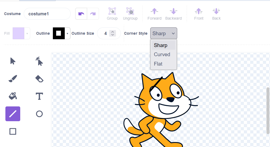The height and width of the screenshot is (147, 270).
Task: Collapse the Corner Style dropdown
Action: (x=163, y=34)
